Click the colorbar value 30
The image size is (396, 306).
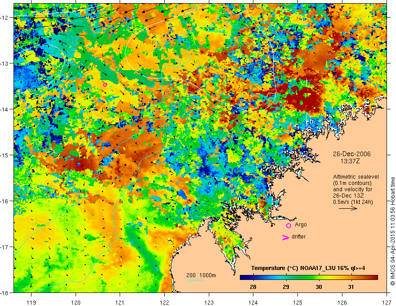pyautogui.click(x=319, y=287)
